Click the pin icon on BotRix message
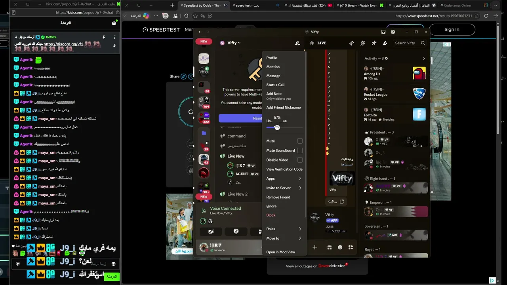The width and height of the screenshot is (507, 285). (x=104, y=37)
